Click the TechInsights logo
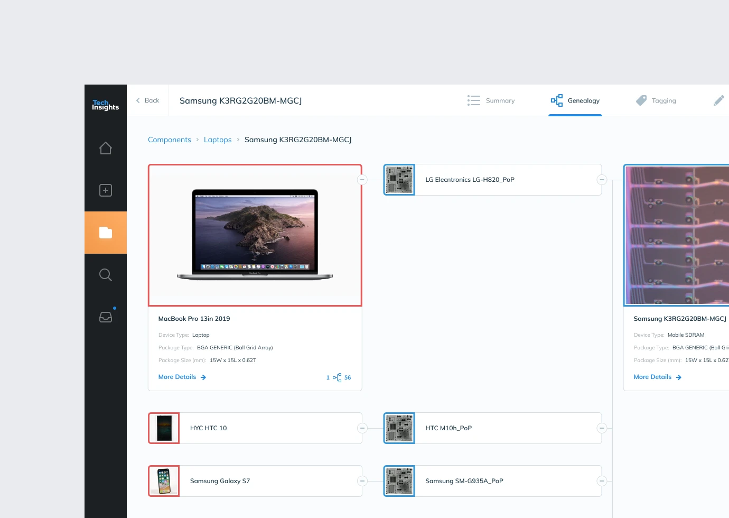Image resolution: width=729 pixels, height=518 pixels. [x=105, y=105]
